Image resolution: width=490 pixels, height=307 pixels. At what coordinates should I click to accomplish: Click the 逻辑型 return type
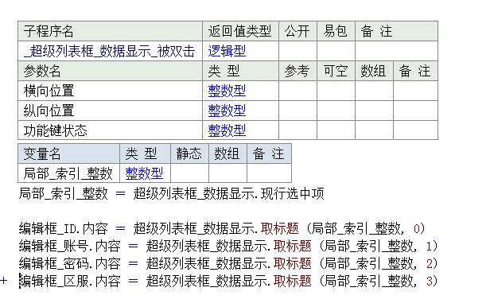click(x=227, y=51)
